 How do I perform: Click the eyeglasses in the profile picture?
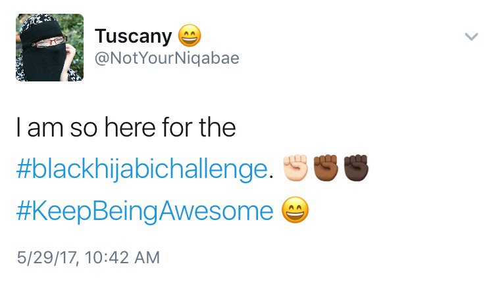click(49, 41)
